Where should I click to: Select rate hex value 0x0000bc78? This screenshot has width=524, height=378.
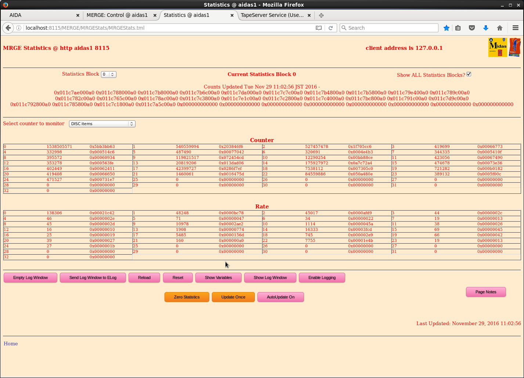pos(231,213)
